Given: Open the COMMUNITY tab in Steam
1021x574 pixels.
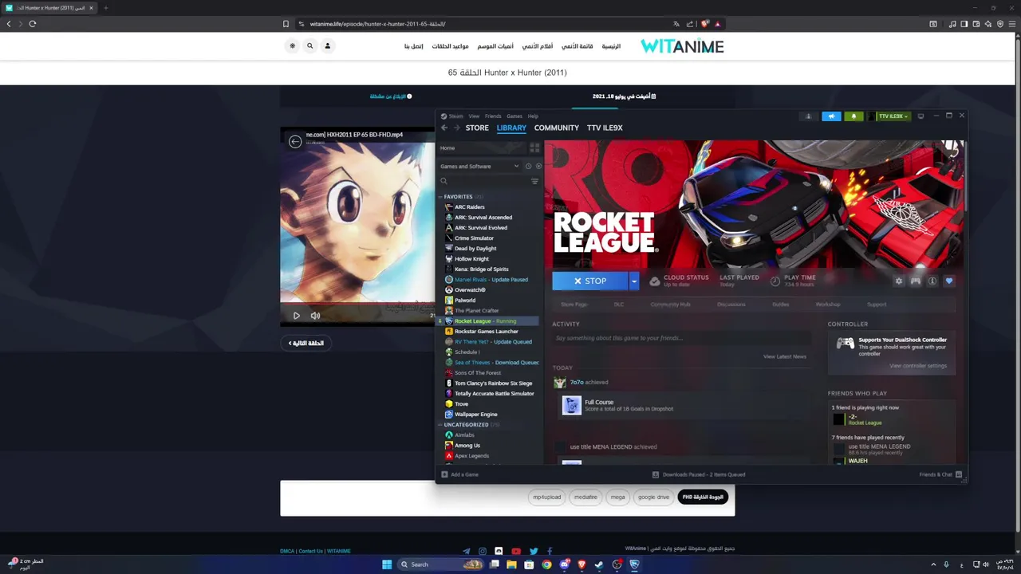Looking at the screenshot, I should point(557,128).
